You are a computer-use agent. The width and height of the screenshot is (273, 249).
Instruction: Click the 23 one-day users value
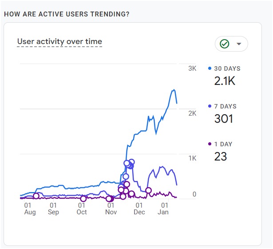coord(221,157)
